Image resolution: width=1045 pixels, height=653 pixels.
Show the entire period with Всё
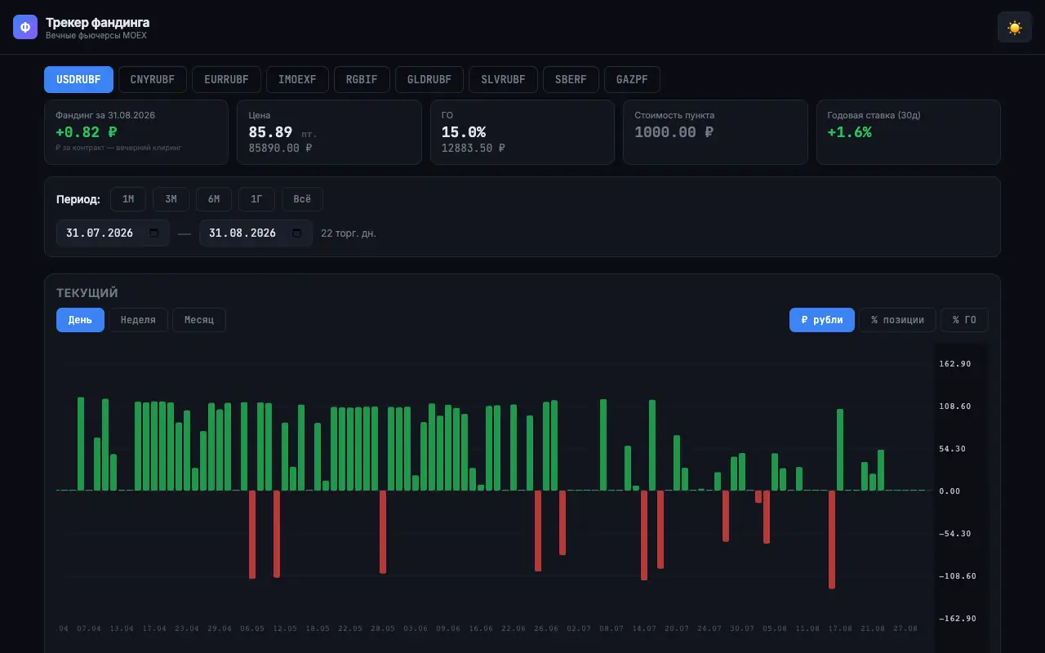coord(302,199)
